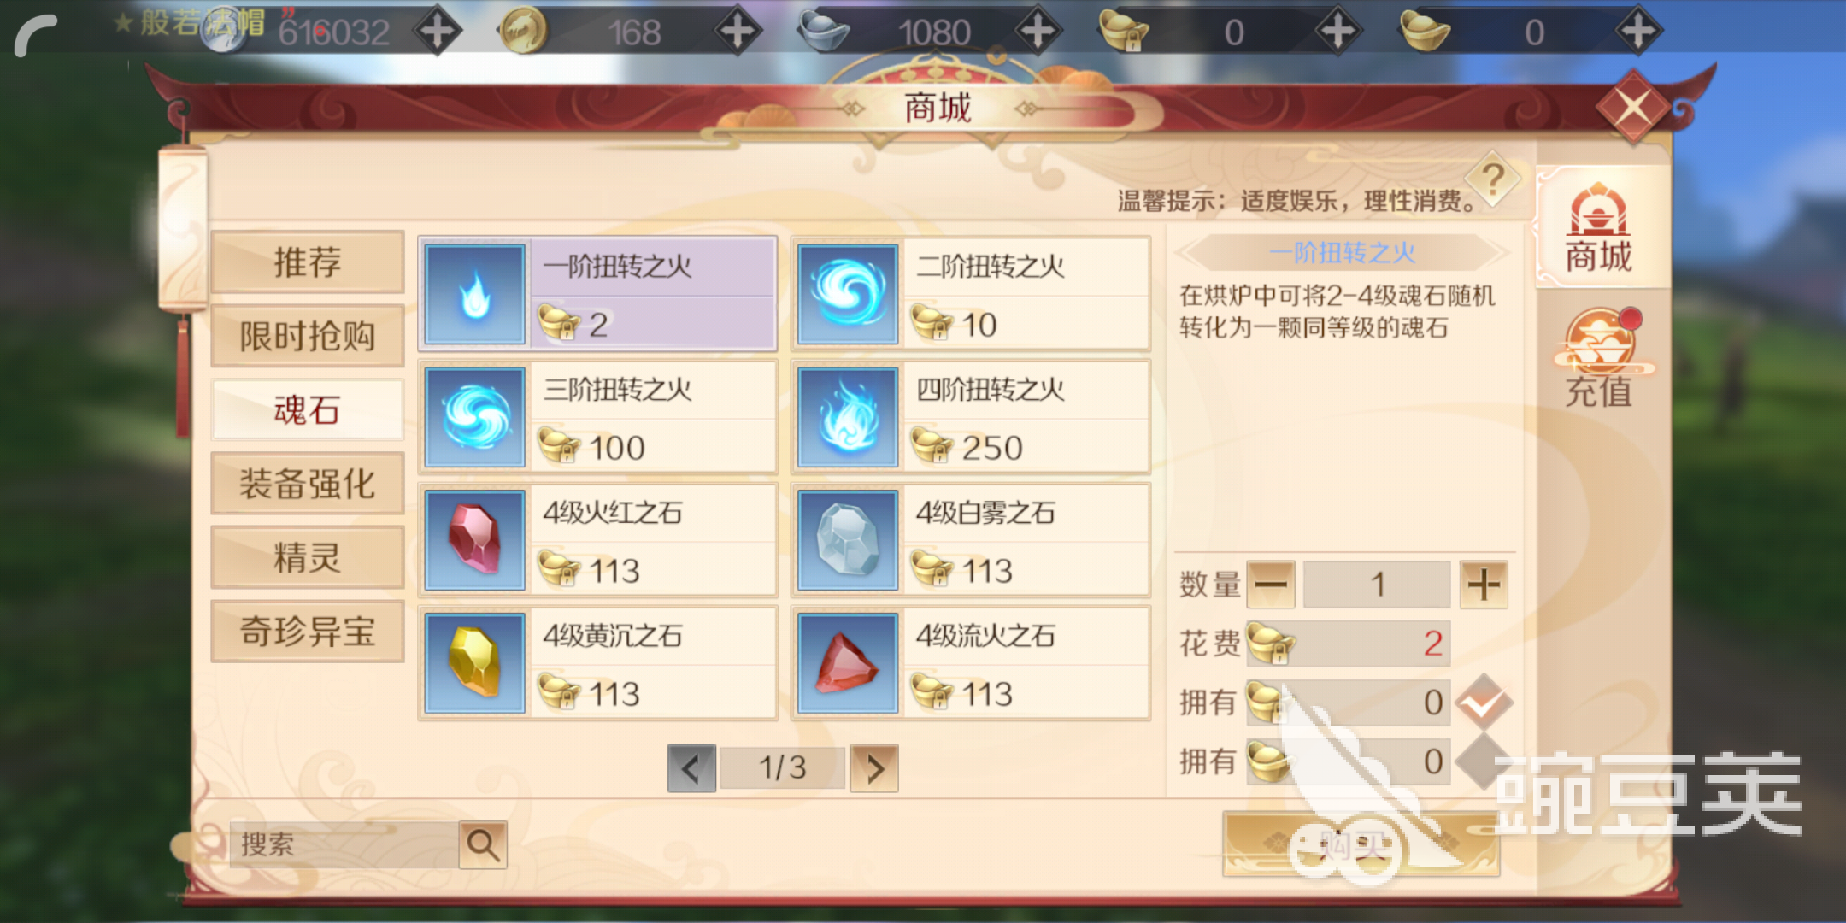Viewport: 1846px width, 923px height.
Task: Increase quantity with the plus stepper
Action: tap(1484, 585)
